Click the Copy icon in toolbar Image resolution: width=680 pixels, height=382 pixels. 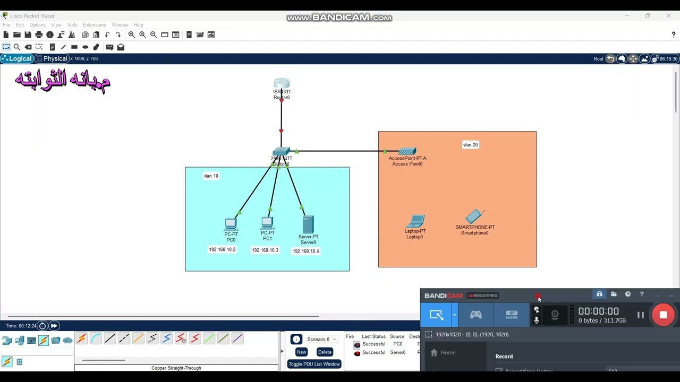point(85,34)
